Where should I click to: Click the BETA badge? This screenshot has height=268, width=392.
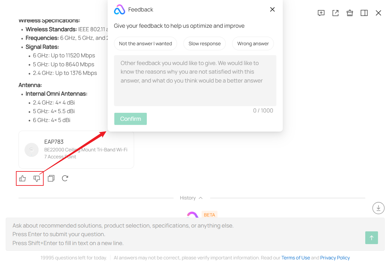click(210, 215)
